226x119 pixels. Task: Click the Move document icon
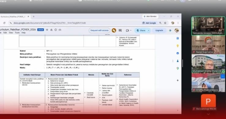click(51, 30)
